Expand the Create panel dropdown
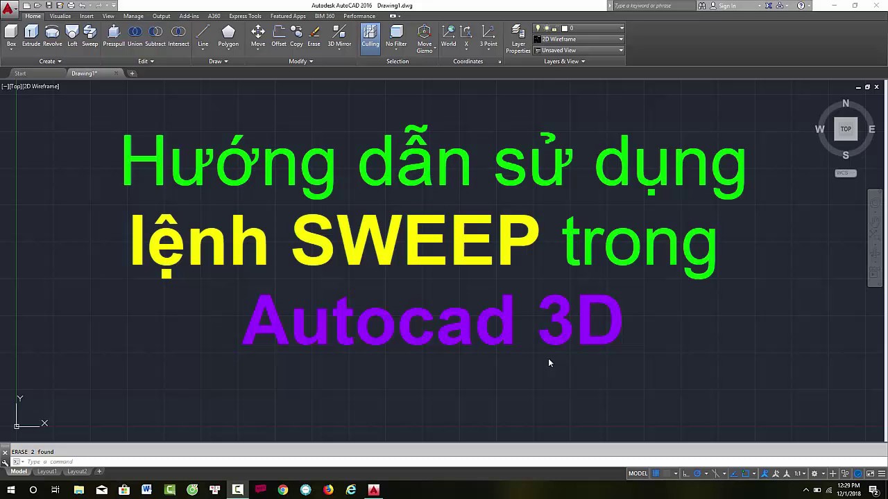This screenshot has height=499, width=888. [50, 61]
